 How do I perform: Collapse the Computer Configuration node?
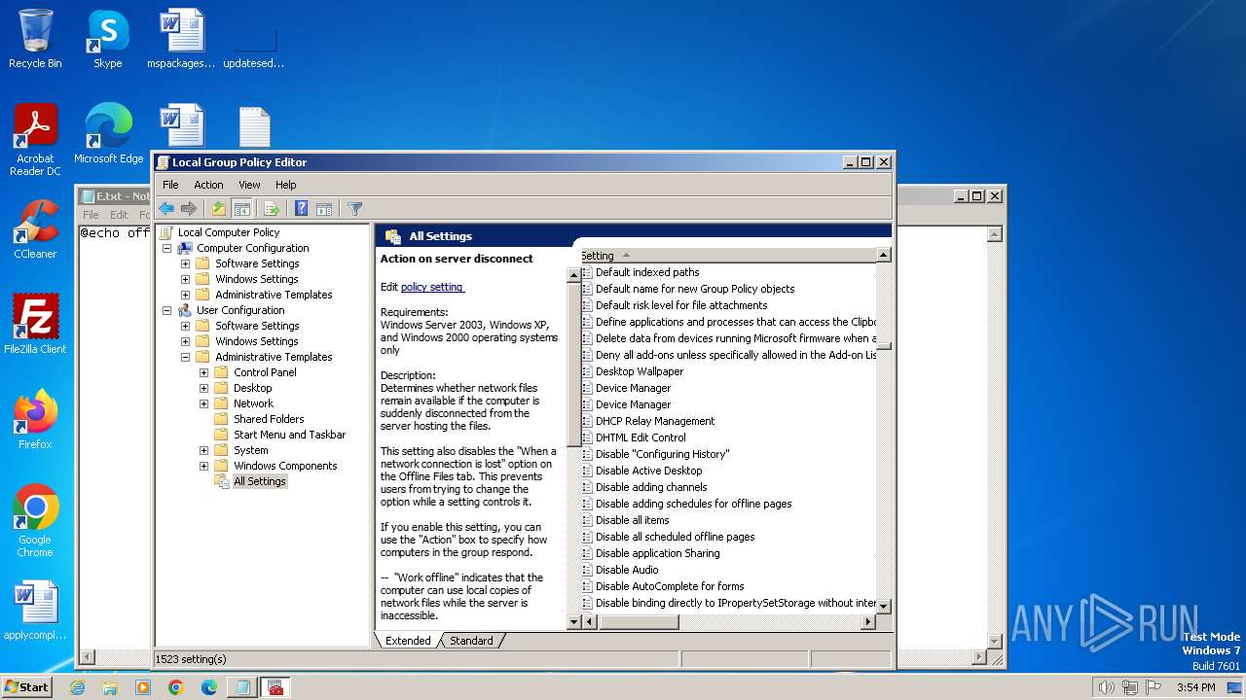(166, 248)
